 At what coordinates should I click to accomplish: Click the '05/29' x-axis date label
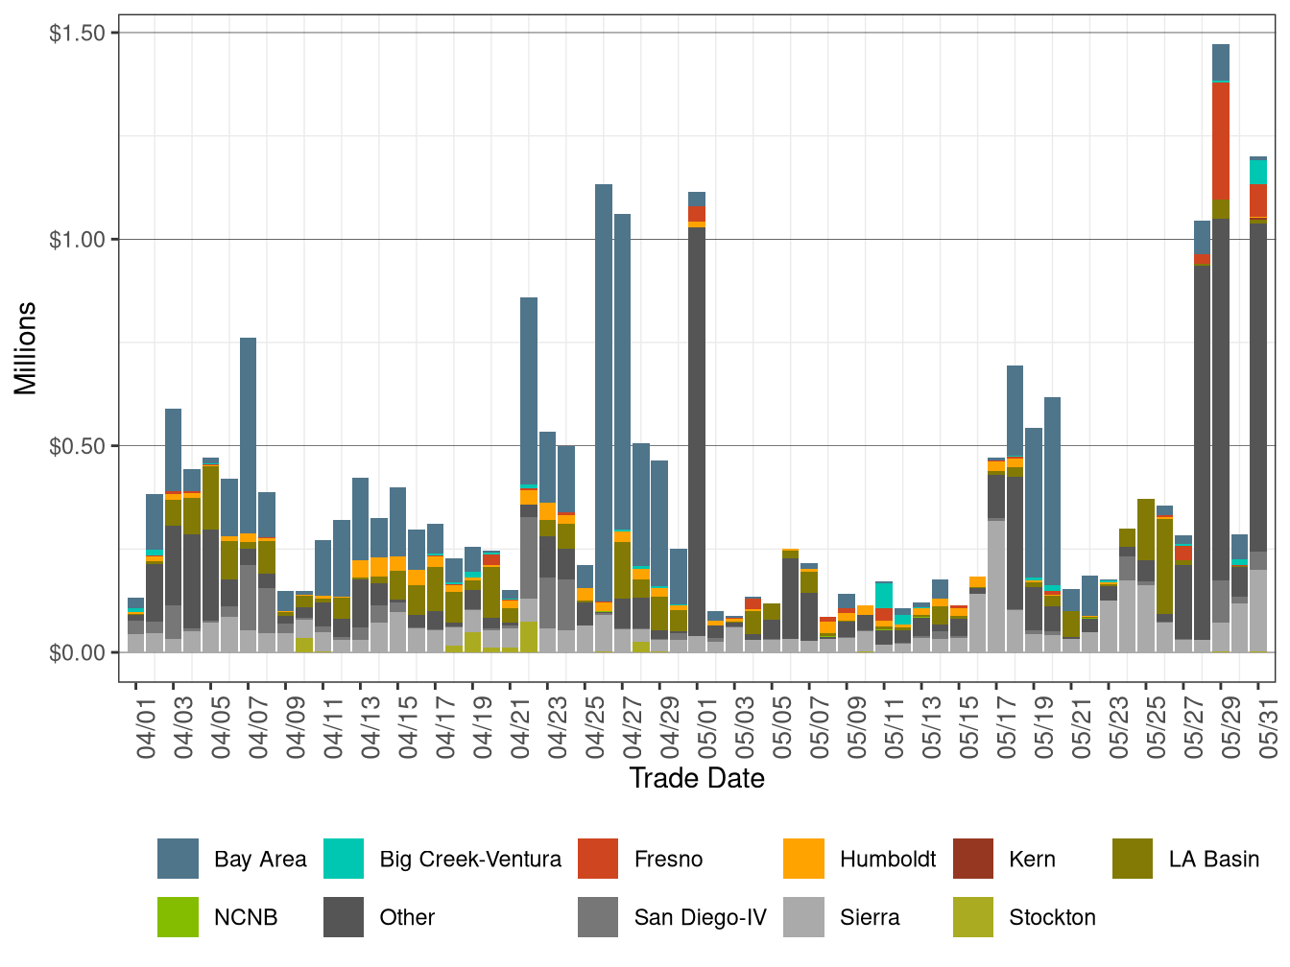coord(1232,727)
